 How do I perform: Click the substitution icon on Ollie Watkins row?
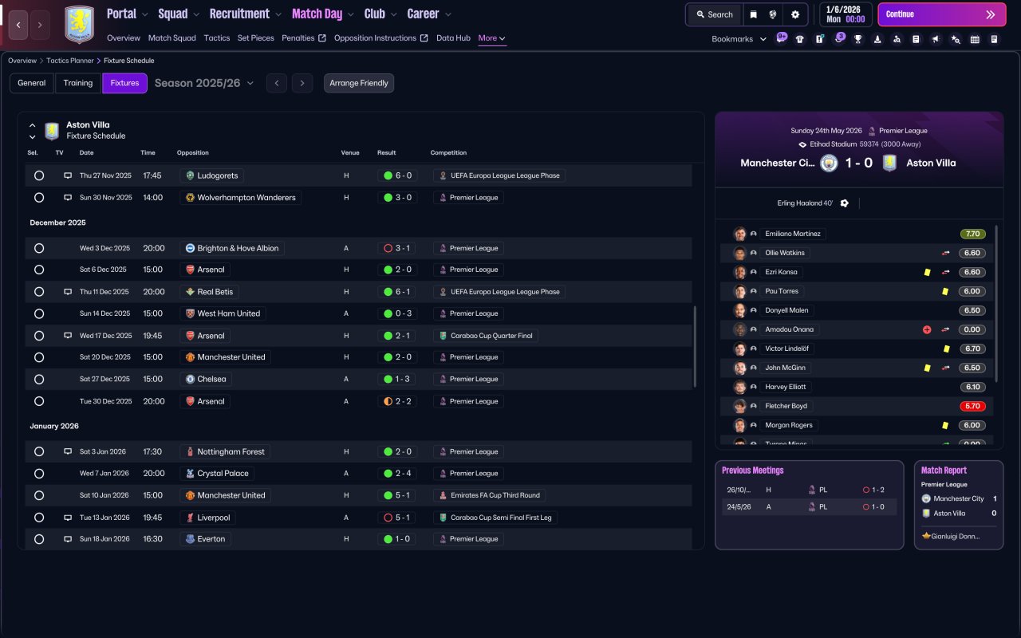945,253
